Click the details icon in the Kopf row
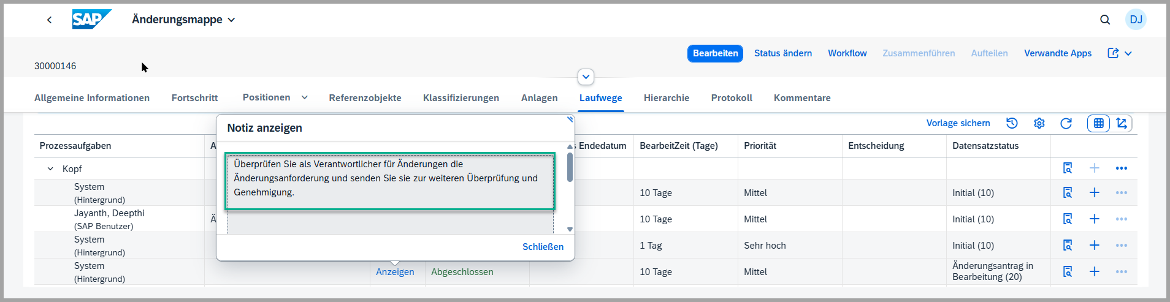The height and width of the screenshot is (302, 1170). (x=1068, y=168)
